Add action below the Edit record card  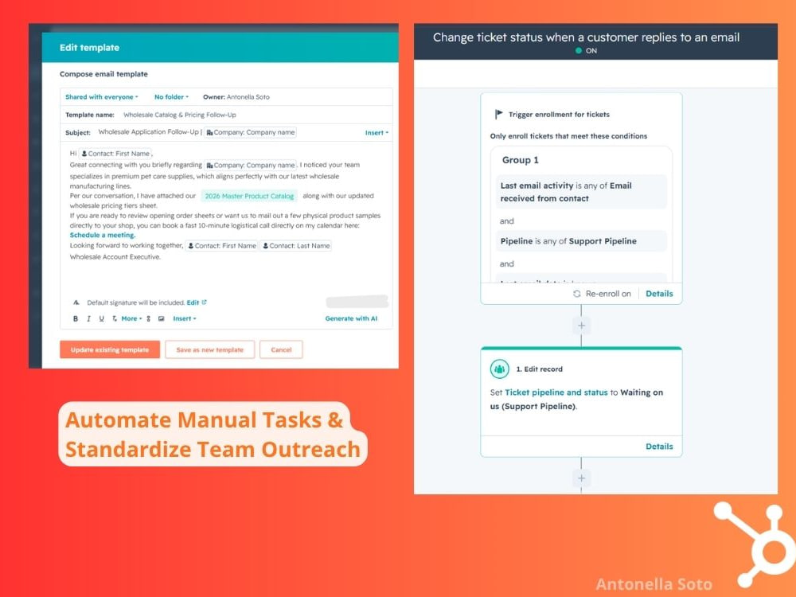coord(581,478)
